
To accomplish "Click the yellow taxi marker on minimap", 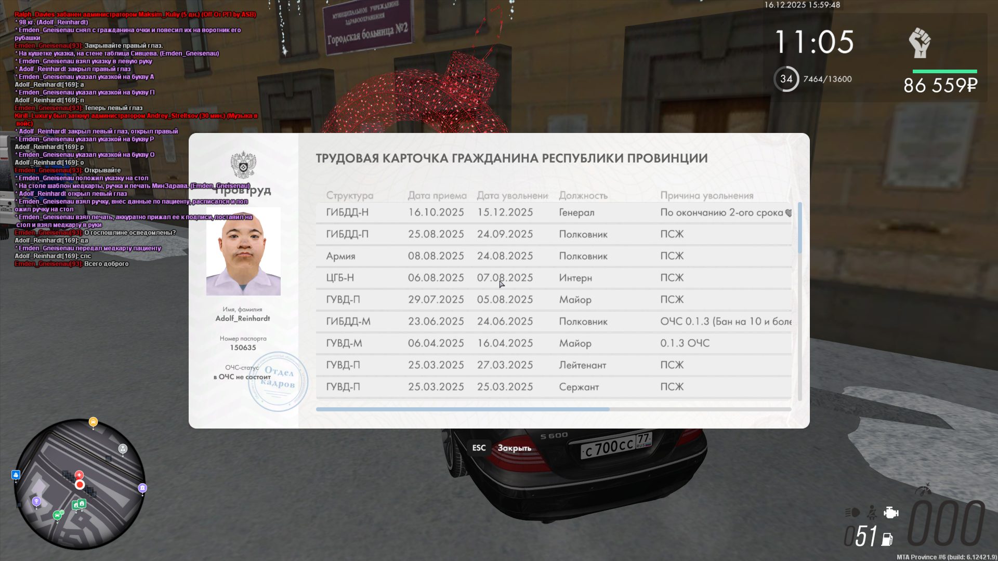I will [x=93, y=422].
